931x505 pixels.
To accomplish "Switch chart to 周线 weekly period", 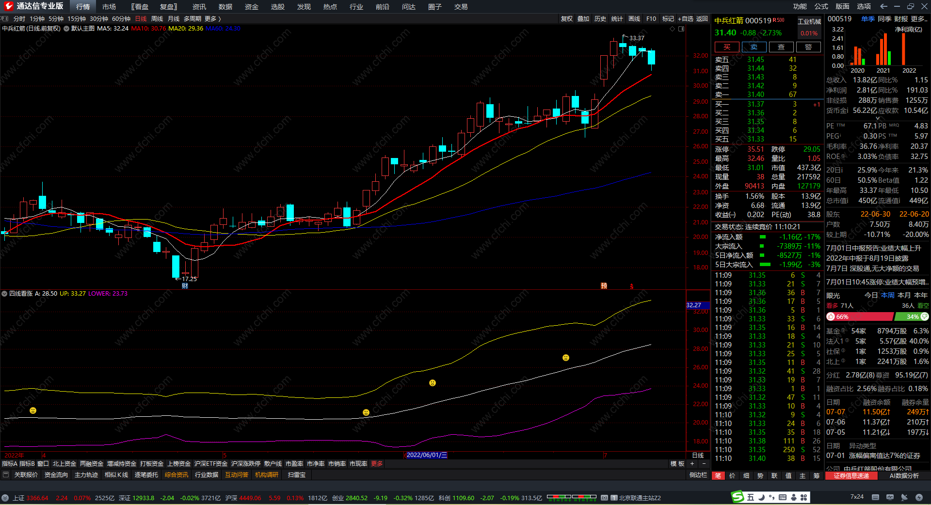I will [157, 19].
